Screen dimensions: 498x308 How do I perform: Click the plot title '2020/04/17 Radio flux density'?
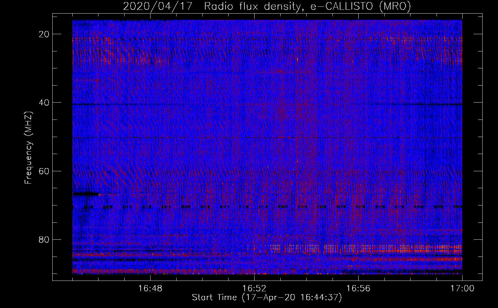pos(211,6)
